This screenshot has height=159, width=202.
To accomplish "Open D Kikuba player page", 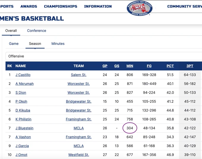I will [23, 110].
